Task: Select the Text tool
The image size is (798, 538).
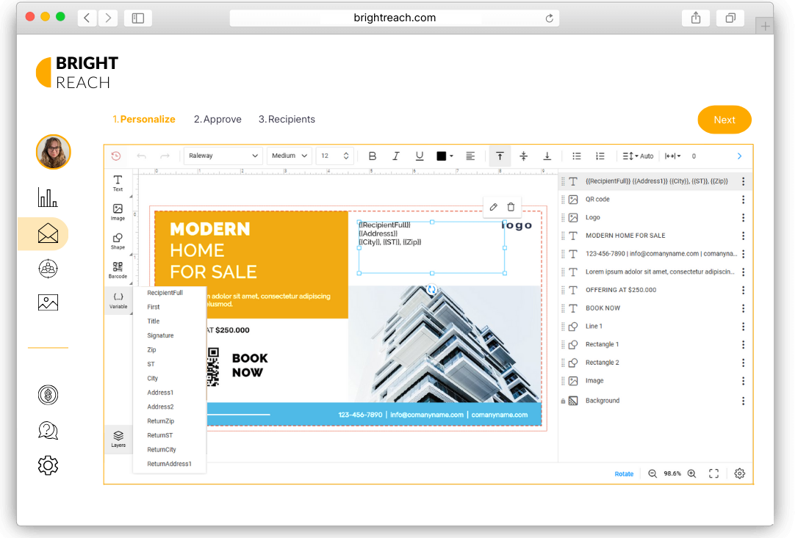Action: (x=118, y=183)
